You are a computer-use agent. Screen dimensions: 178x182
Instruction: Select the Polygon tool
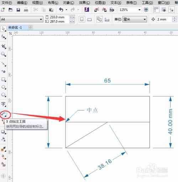3,95
